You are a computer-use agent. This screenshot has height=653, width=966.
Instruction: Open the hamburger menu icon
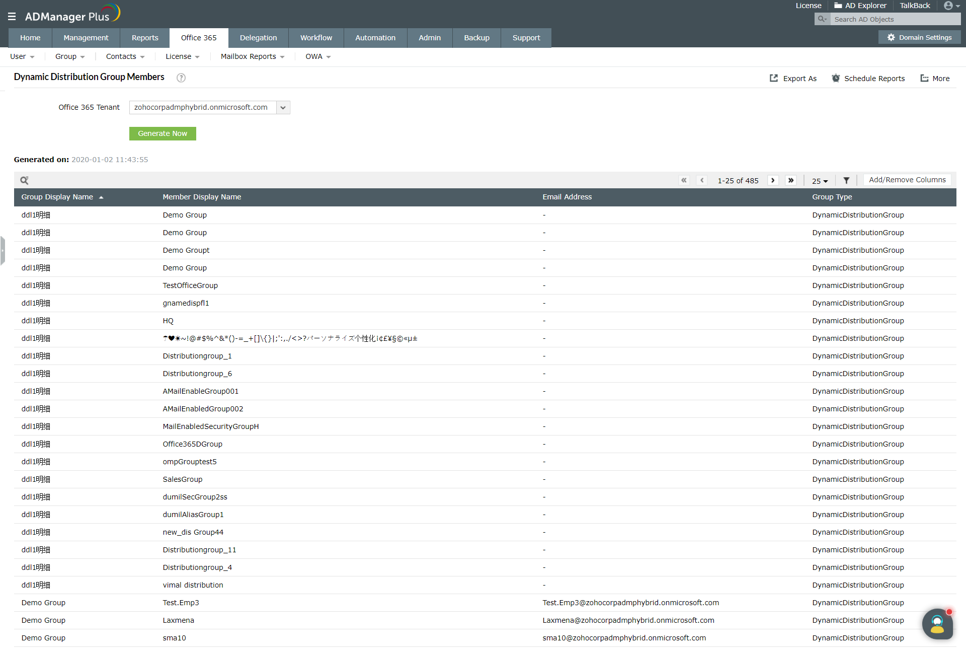(x=12, y=17)
